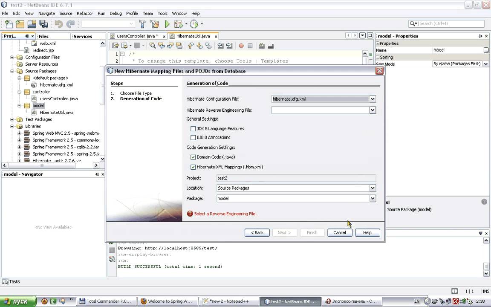Click the Shift Line Right editor icon
491x307 pixels.
coord(229,46)
